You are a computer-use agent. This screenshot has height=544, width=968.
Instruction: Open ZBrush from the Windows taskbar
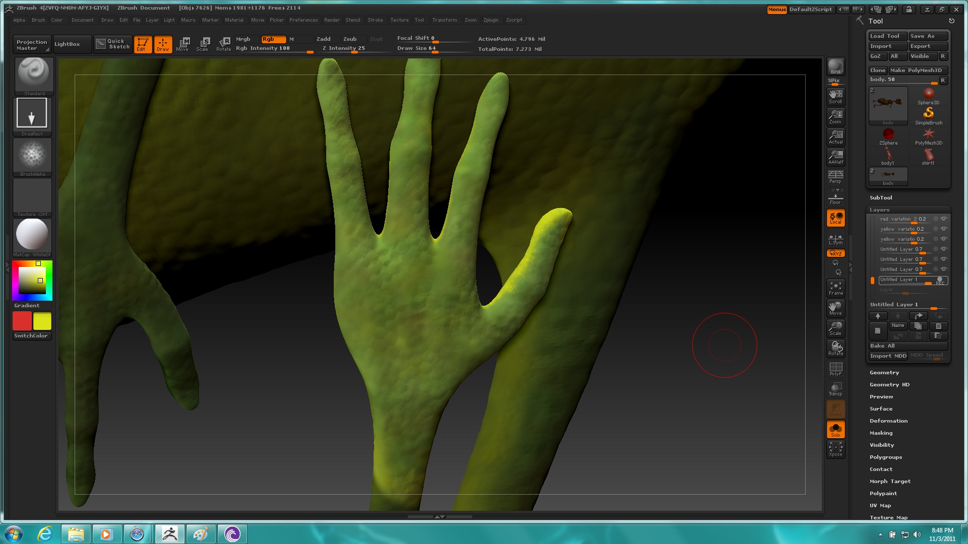(169, 534)
